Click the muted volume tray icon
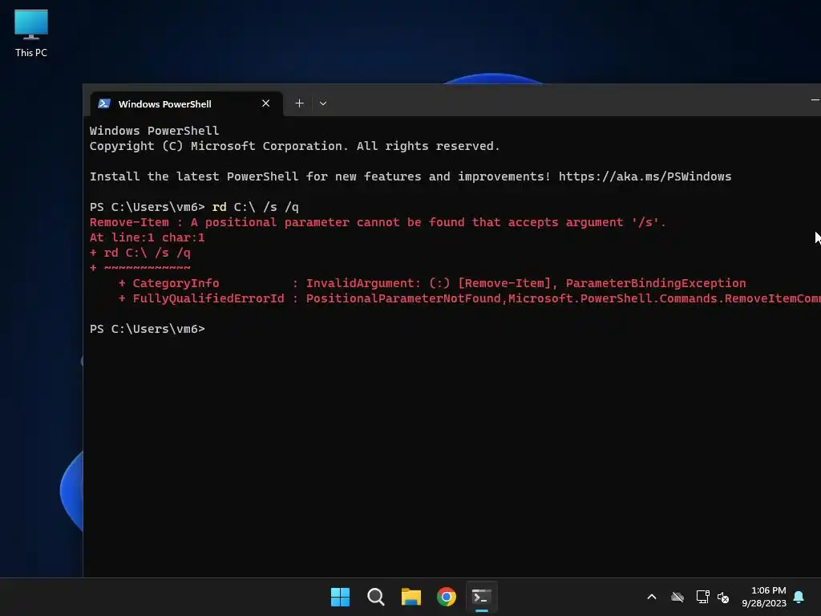821x616 pixels. coord(724,597)
